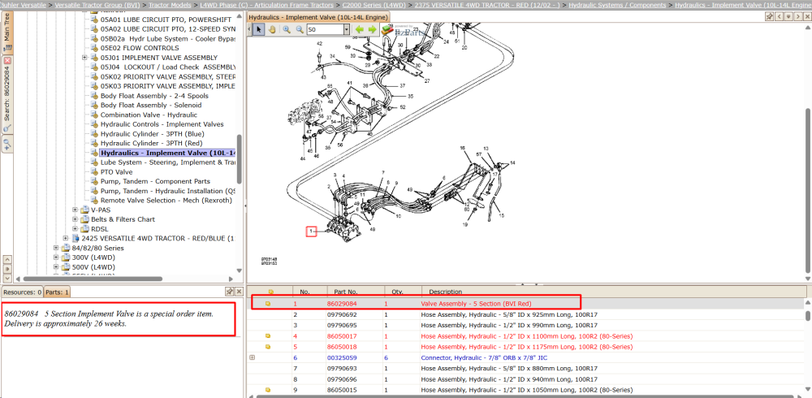
Task: Click the tree panel vertical scrollbar
Action: coord(239,159)
